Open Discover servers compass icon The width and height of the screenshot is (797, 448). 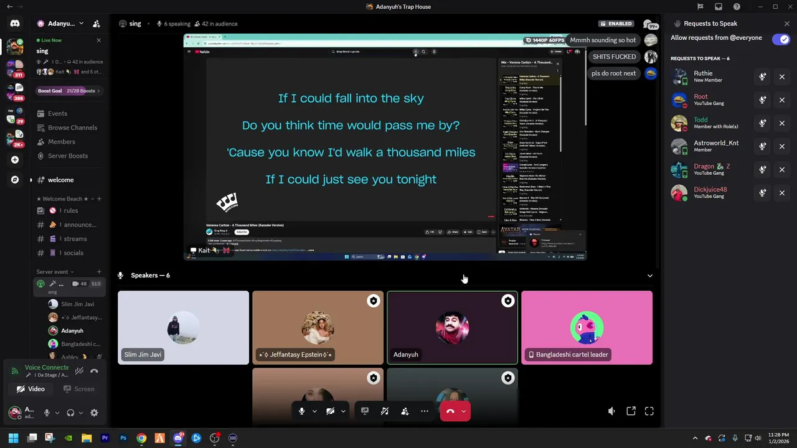(15, 180)
